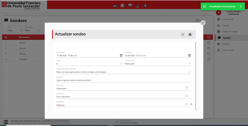
Task: Open Info. General in the sidebar
Action: (227, 19)
